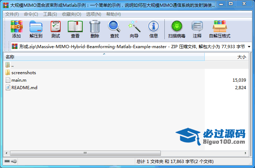Click the key password icon in the status bar
The image size is (255, 168).
[14, 161]
